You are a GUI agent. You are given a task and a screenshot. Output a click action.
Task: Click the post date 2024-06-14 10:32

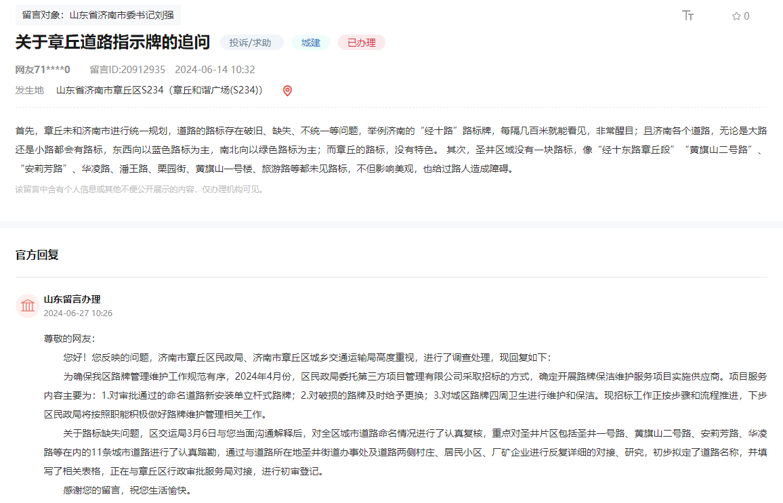[x=215, y=69]
